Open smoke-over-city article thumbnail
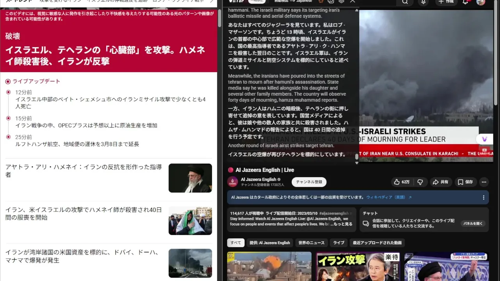Viewport: 500px width, 281px height. click(190, 263)
